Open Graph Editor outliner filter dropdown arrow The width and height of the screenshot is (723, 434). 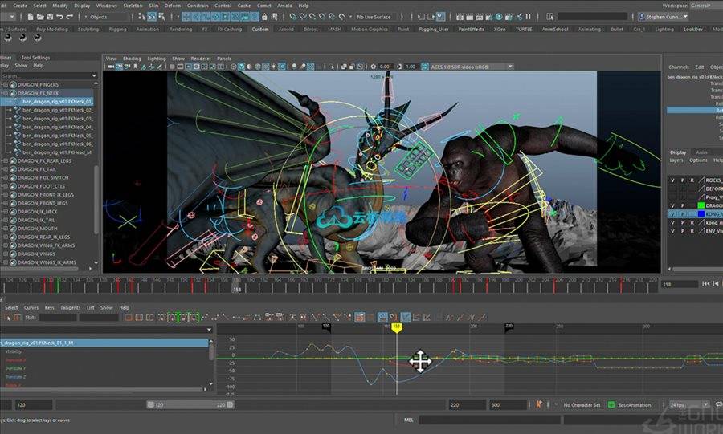coord(210,330)
